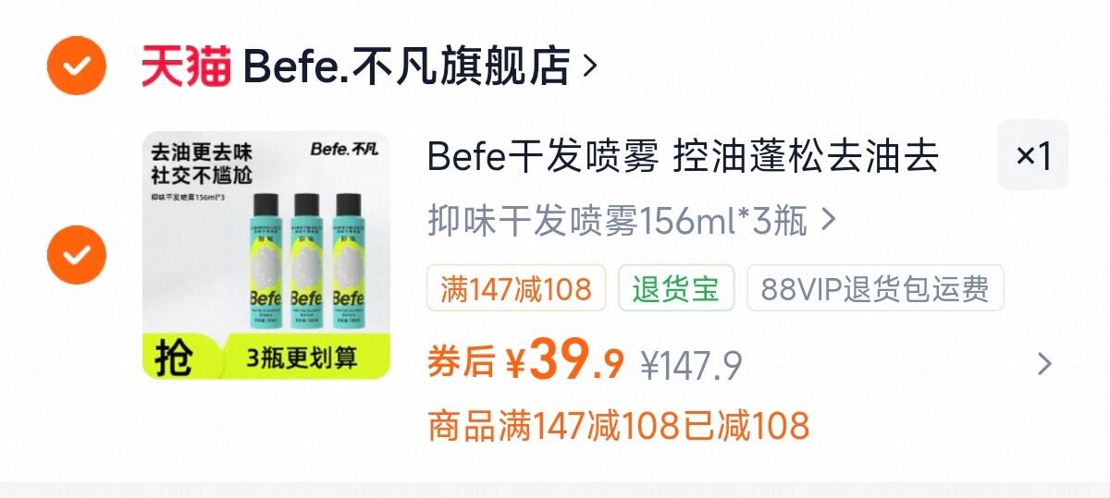Tap the 88VIP退货包运费 tag
This screenshot has width=1110, height=498.
875,288
